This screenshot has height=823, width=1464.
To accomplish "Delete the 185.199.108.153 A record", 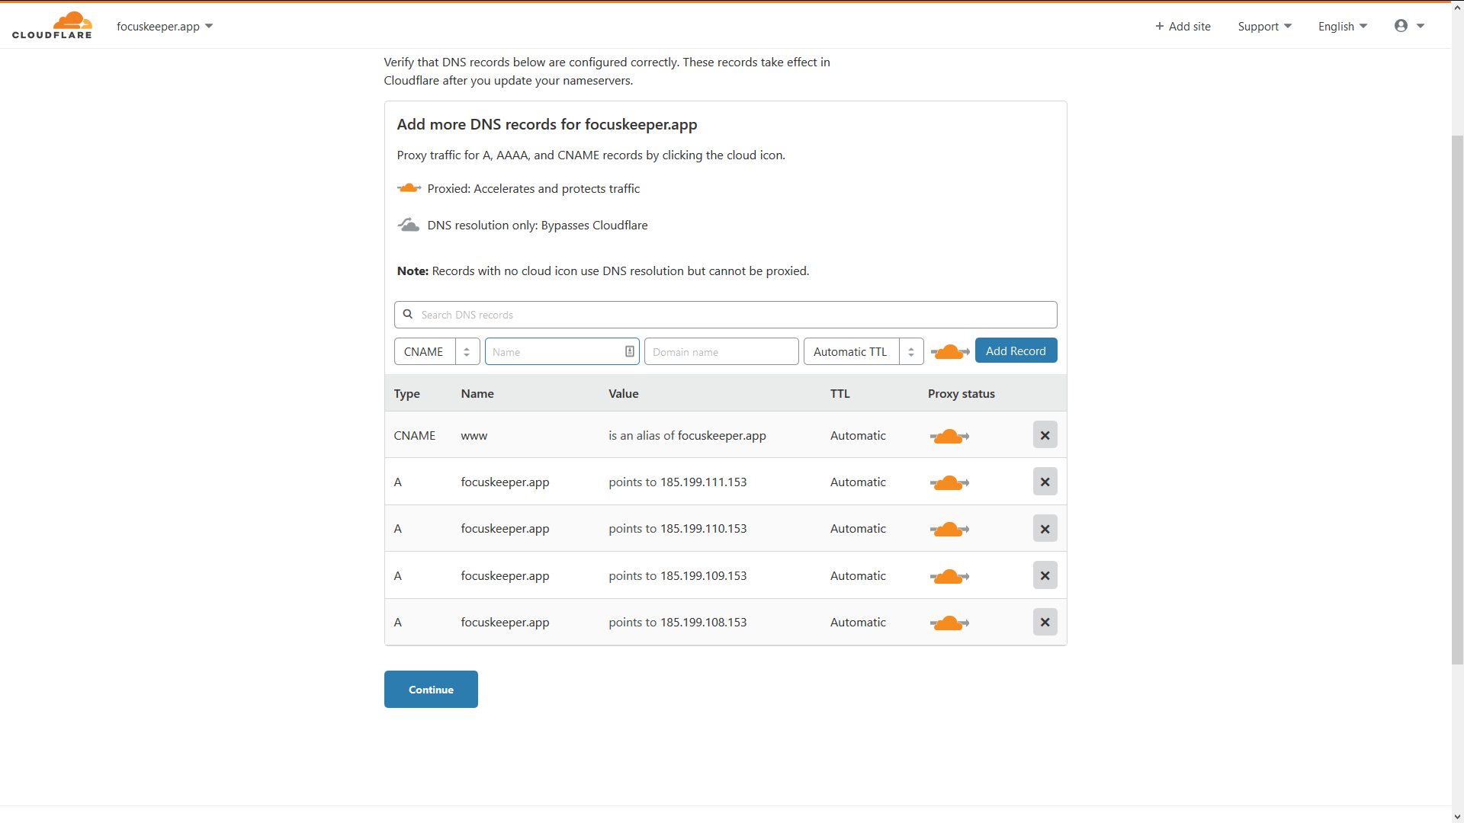I will [x=1045, y=623].
